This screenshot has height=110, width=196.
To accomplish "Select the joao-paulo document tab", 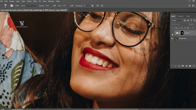I will point(34,10).
